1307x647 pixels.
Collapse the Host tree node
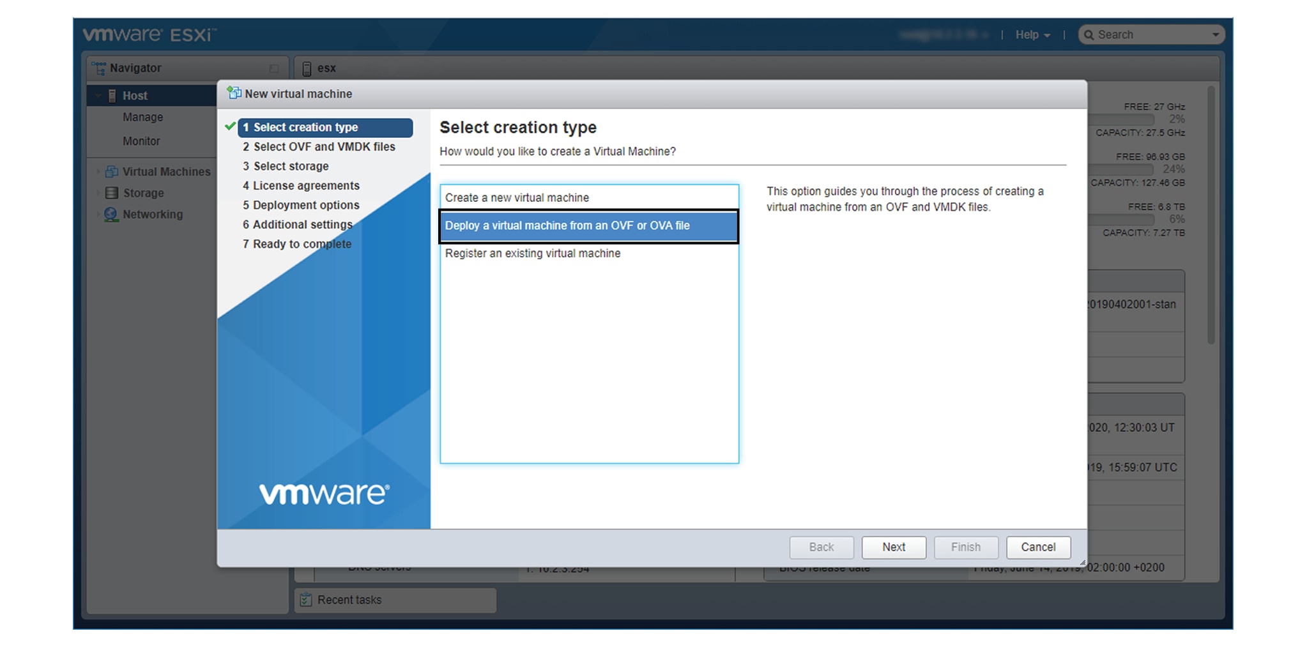(98, 96)
